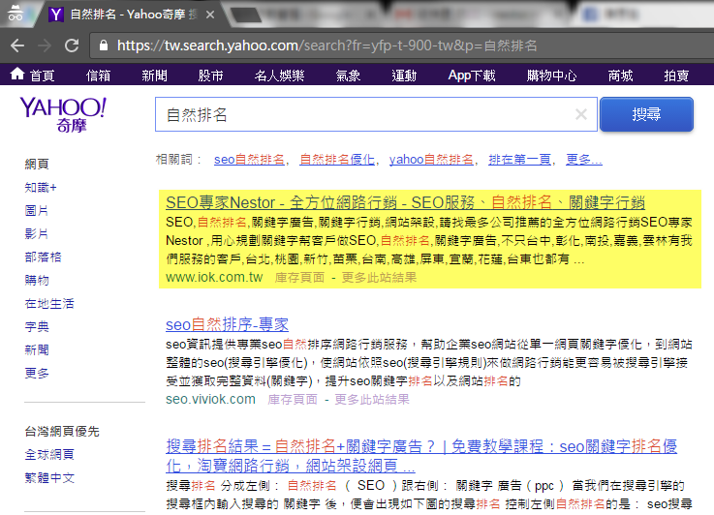Screen dimensions: 714x515
Task: Click seo.viviok.com result URL
Action: coord(210,399)
